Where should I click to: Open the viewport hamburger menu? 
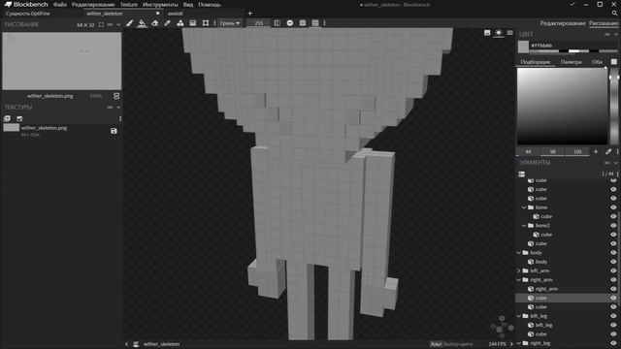coord(510,33)
